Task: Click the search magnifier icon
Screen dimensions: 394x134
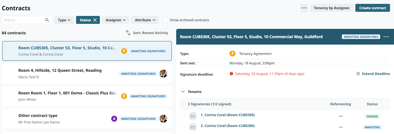Action: (x=47, y=20)
